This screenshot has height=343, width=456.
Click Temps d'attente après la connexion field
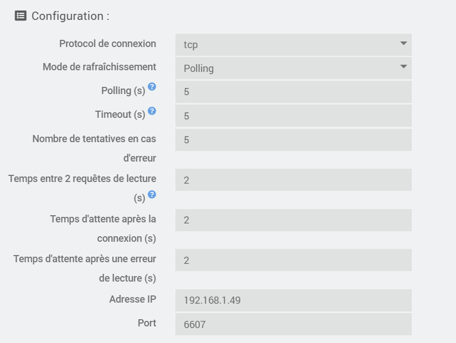pyautogui.click(x=293, y=220)
